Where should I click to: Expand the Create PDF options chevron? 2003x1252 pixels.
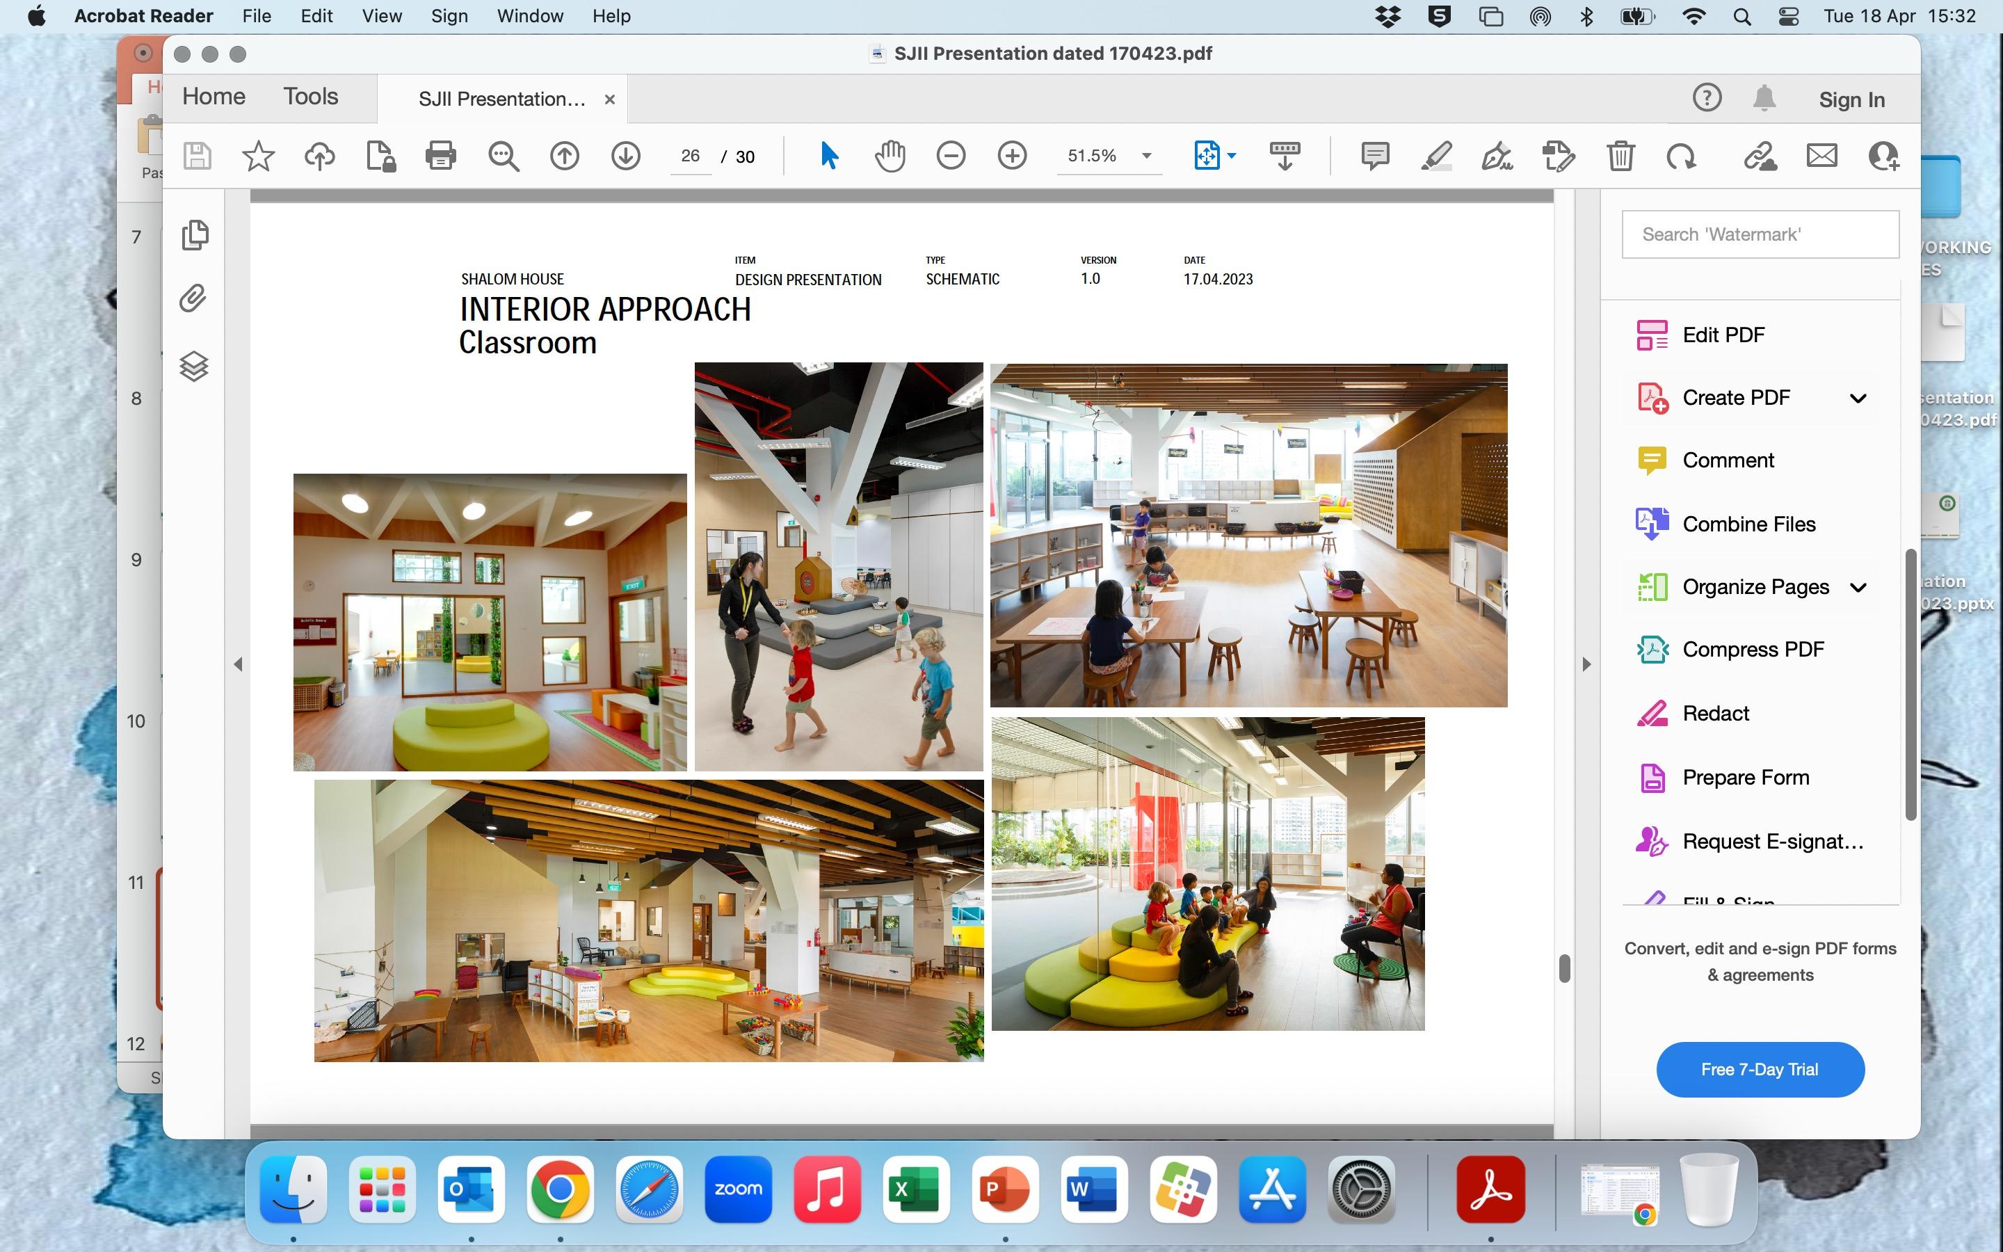(x=1858, y=399)
